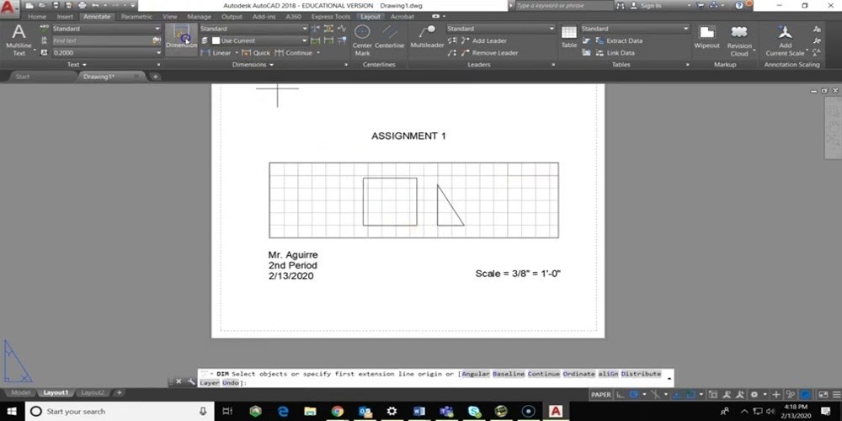Open the Model layout tab
This screenshot has height=421, width=842.
[x=21, y=392]
